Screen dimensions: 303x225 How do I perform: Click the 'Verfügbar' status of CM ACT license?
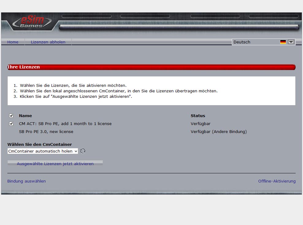point(201,124)
